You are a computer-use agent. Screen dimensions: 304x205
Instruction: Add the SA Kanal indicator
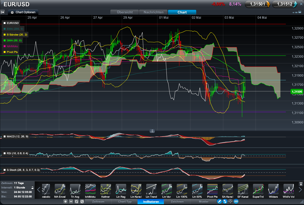coord(228,189)
